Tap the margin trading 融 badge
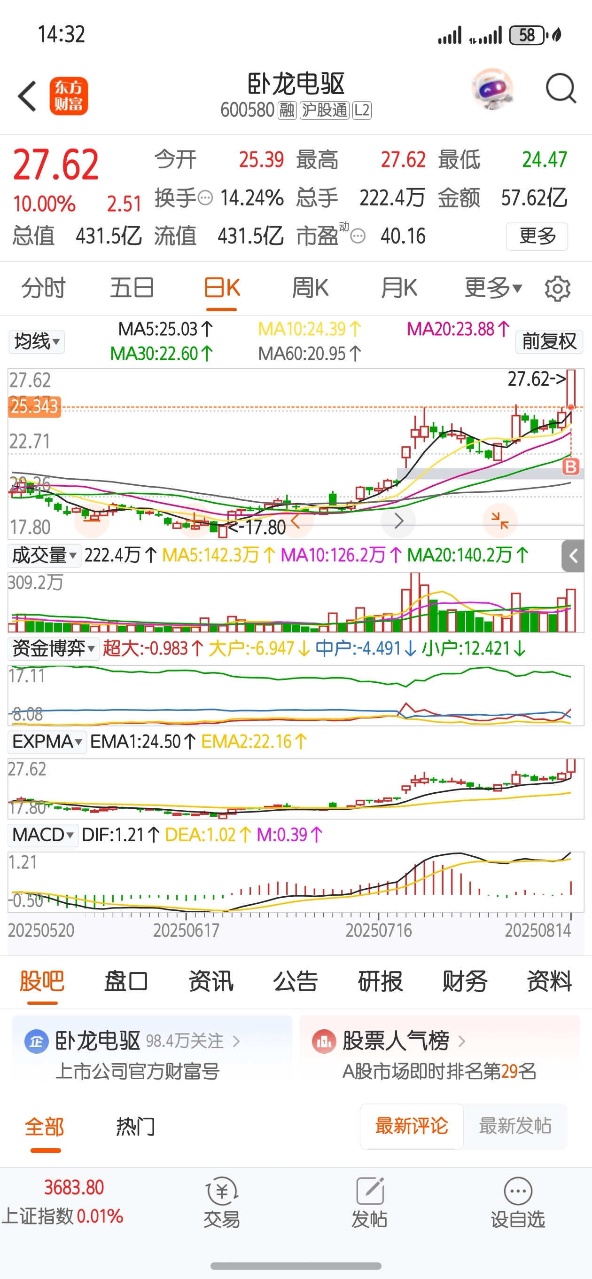 click(x=287, y=110)
